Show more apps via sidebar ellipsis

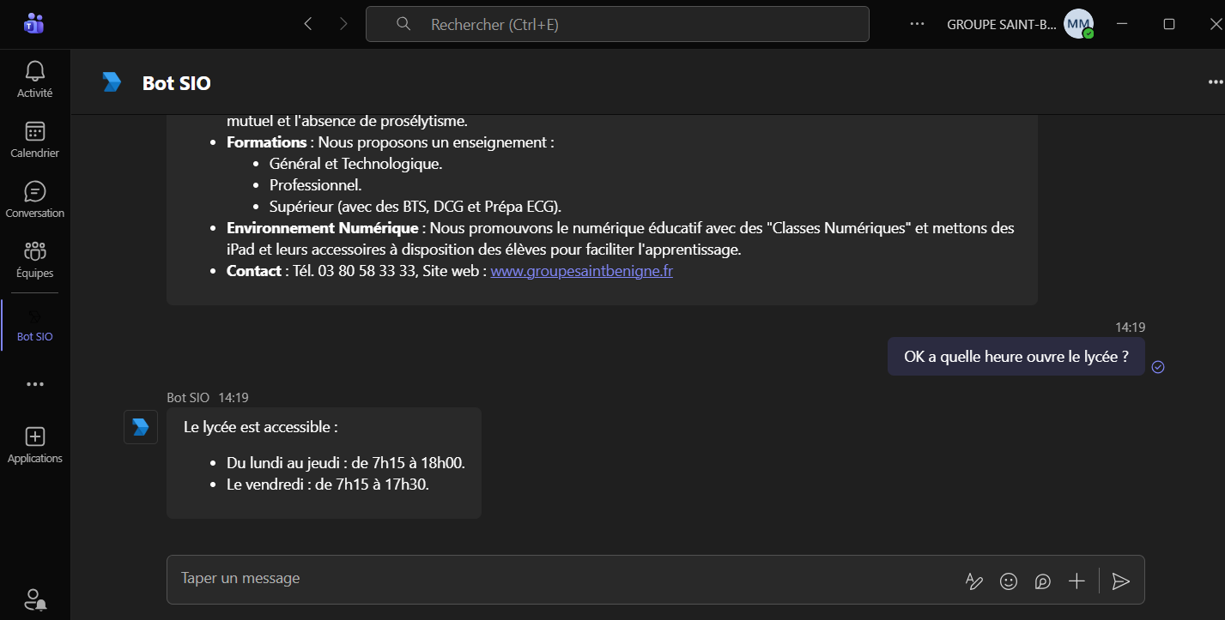35,384
